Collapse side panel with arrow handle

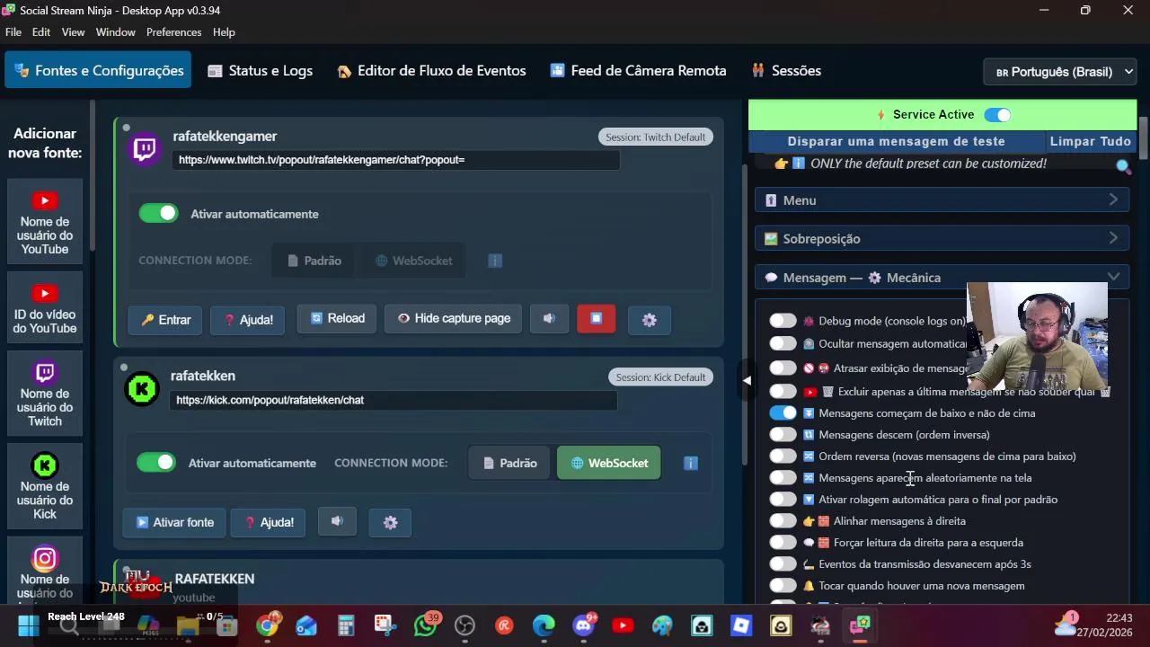746,380
